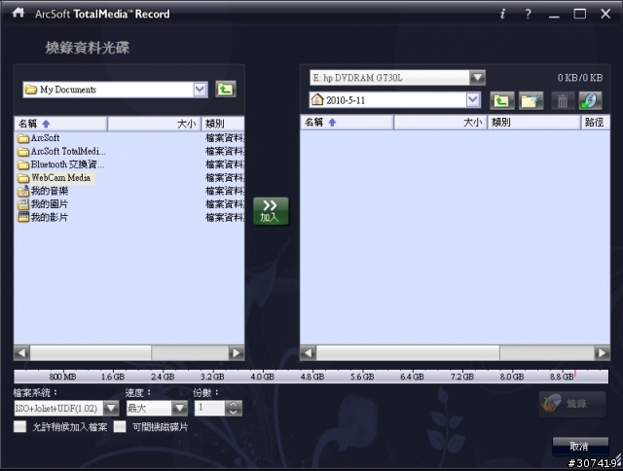Go up one level in disc pane
The width and height of the screenshot is (623, 471).
pyautogui.click(x=502, y=100)
